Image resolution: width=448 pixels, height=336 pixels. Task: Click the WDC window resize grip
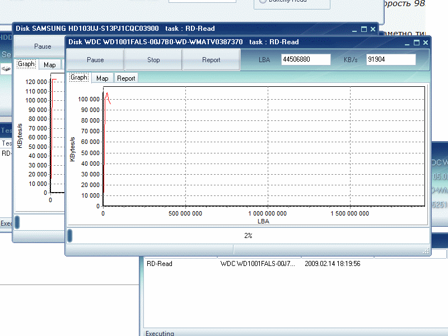tap(426, 251)
